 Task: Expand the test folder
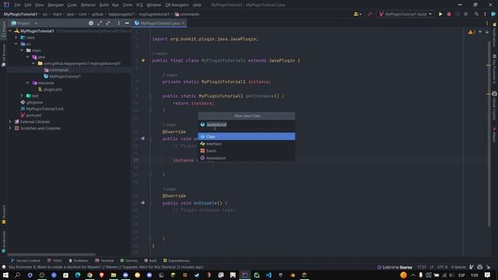(x=22, y=96)
